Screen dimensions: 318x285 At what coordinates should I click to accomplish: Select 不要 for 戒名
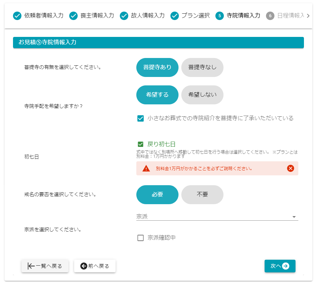pos(202,195)
